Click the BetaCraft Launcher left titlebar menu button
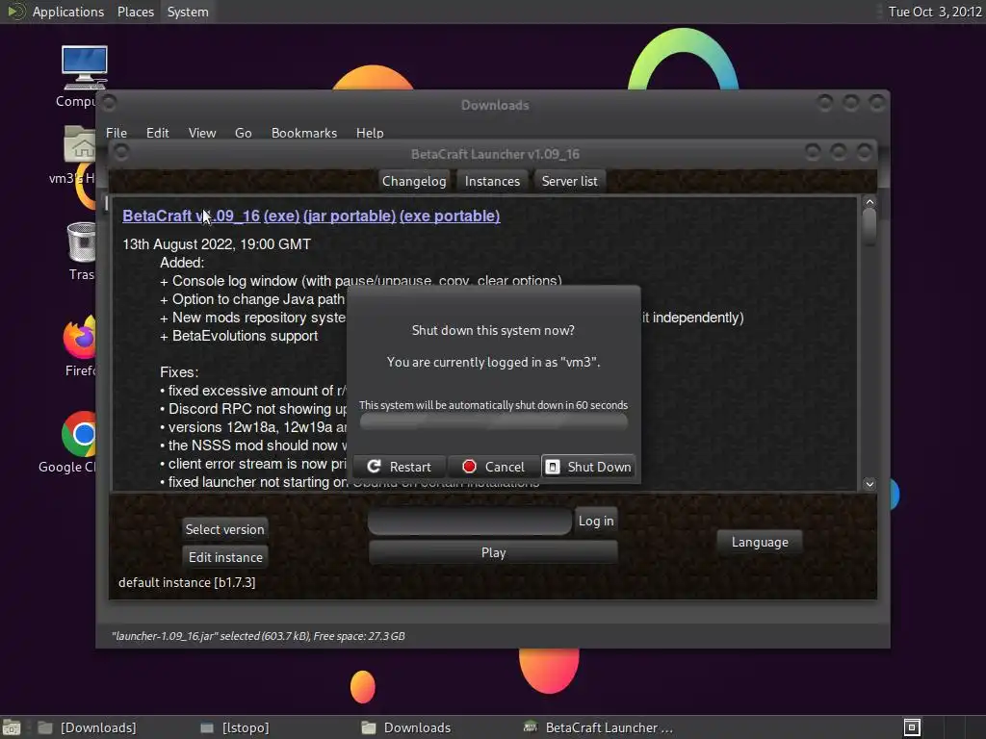 pos(121,151)
